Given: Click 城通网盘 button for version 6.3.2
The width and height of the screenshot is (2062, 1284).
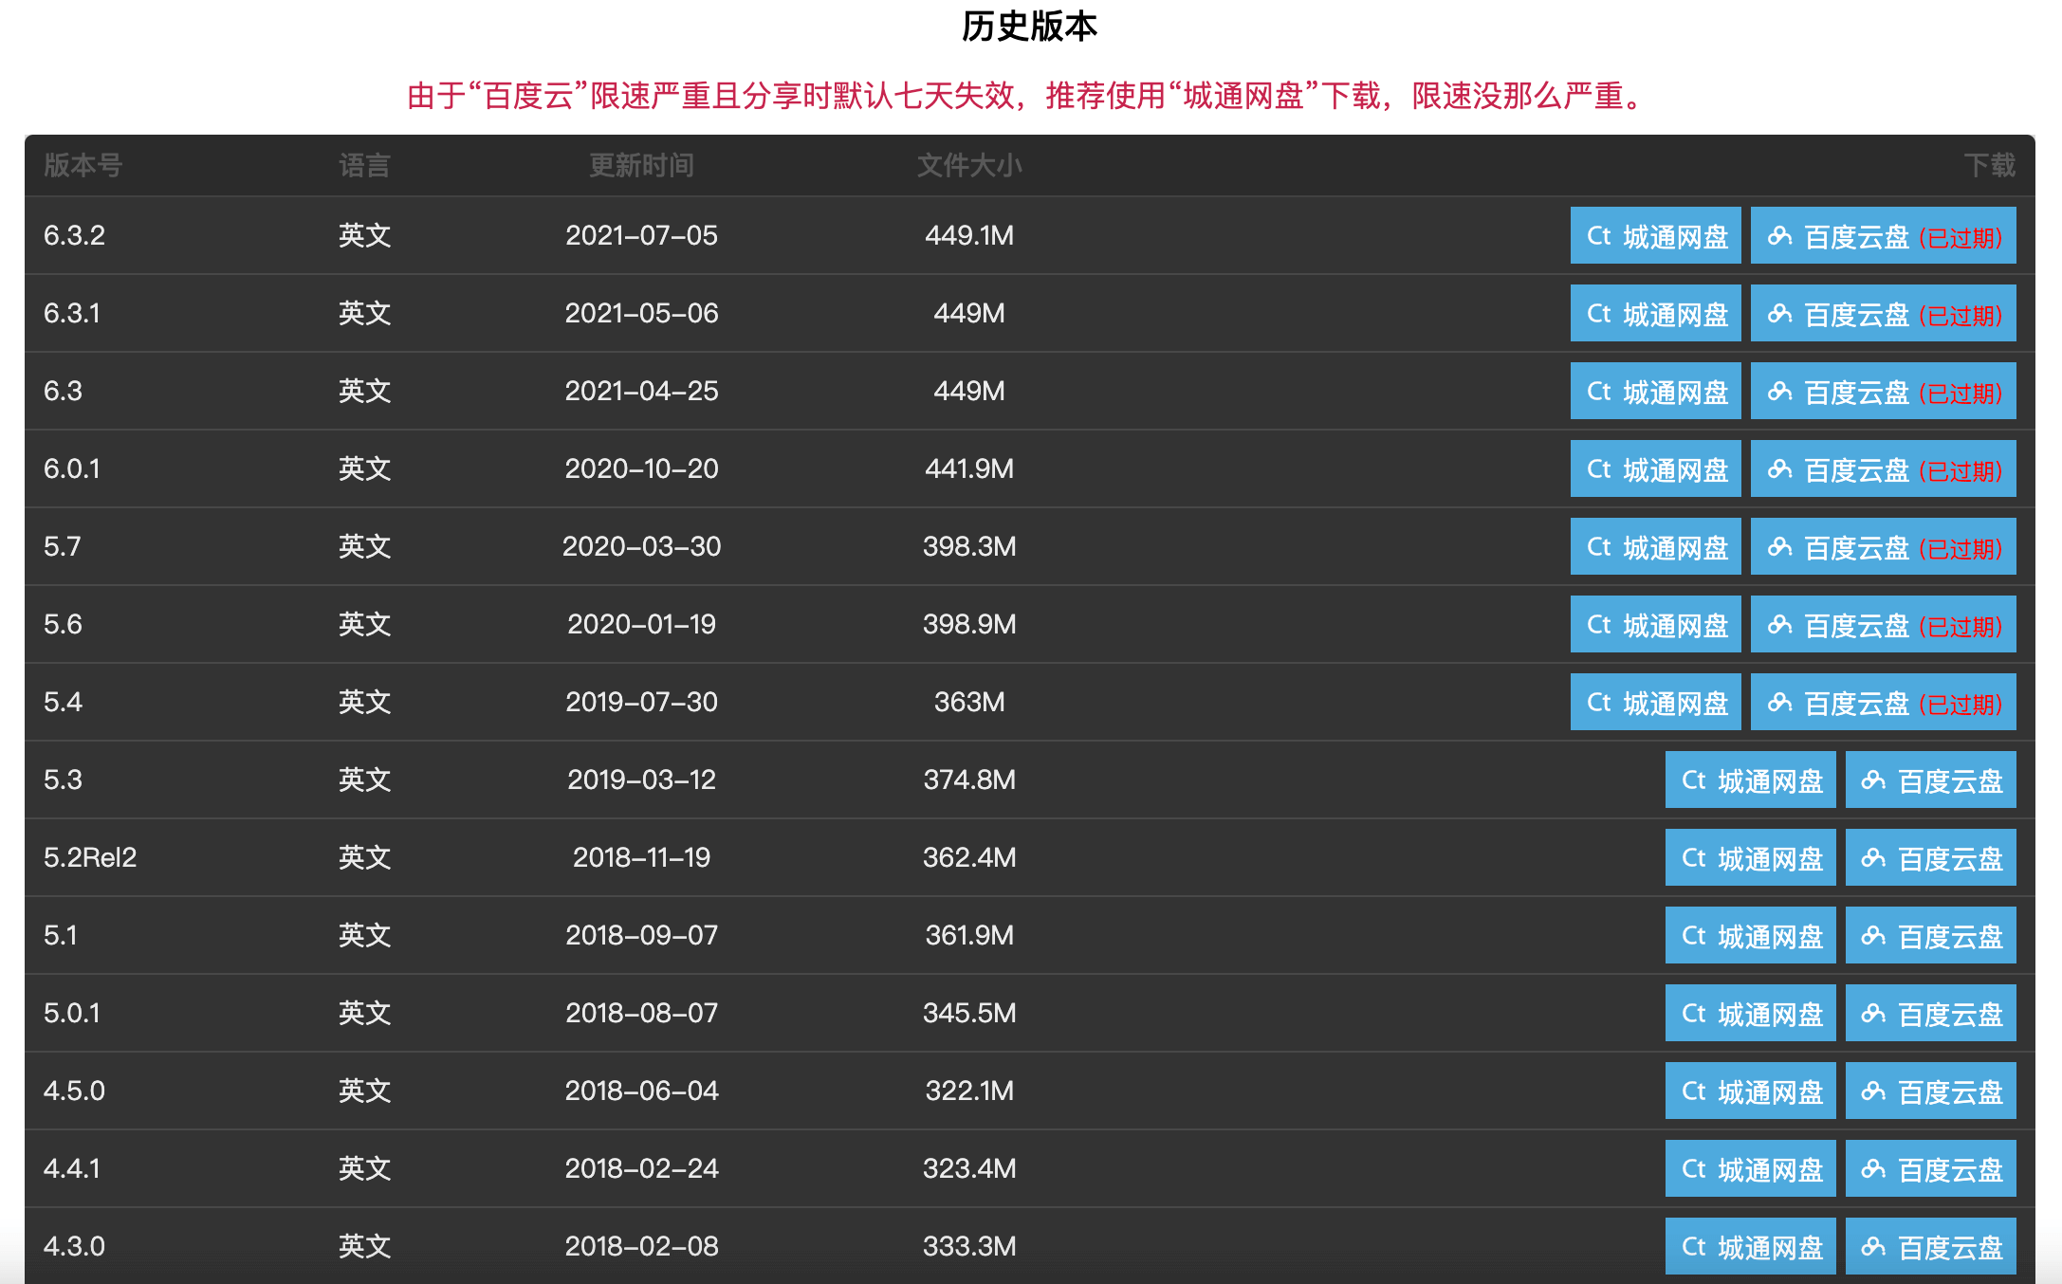Looking at the screenshot, I should [x=1655, y=235].
